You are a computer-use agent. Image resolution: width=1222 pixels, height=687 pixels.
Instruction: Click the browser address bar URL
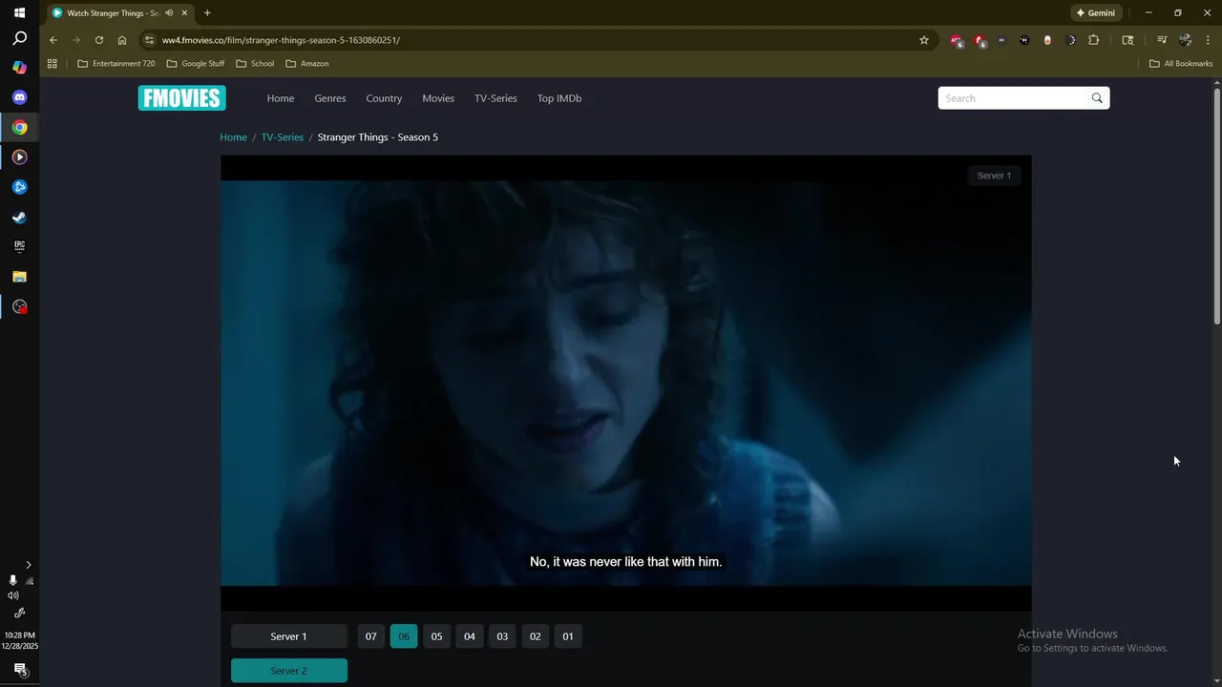(x=281, y=40)
